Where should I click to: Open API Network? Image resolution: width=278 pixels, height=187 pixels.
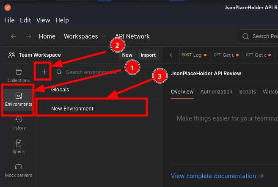click(132, 36)
